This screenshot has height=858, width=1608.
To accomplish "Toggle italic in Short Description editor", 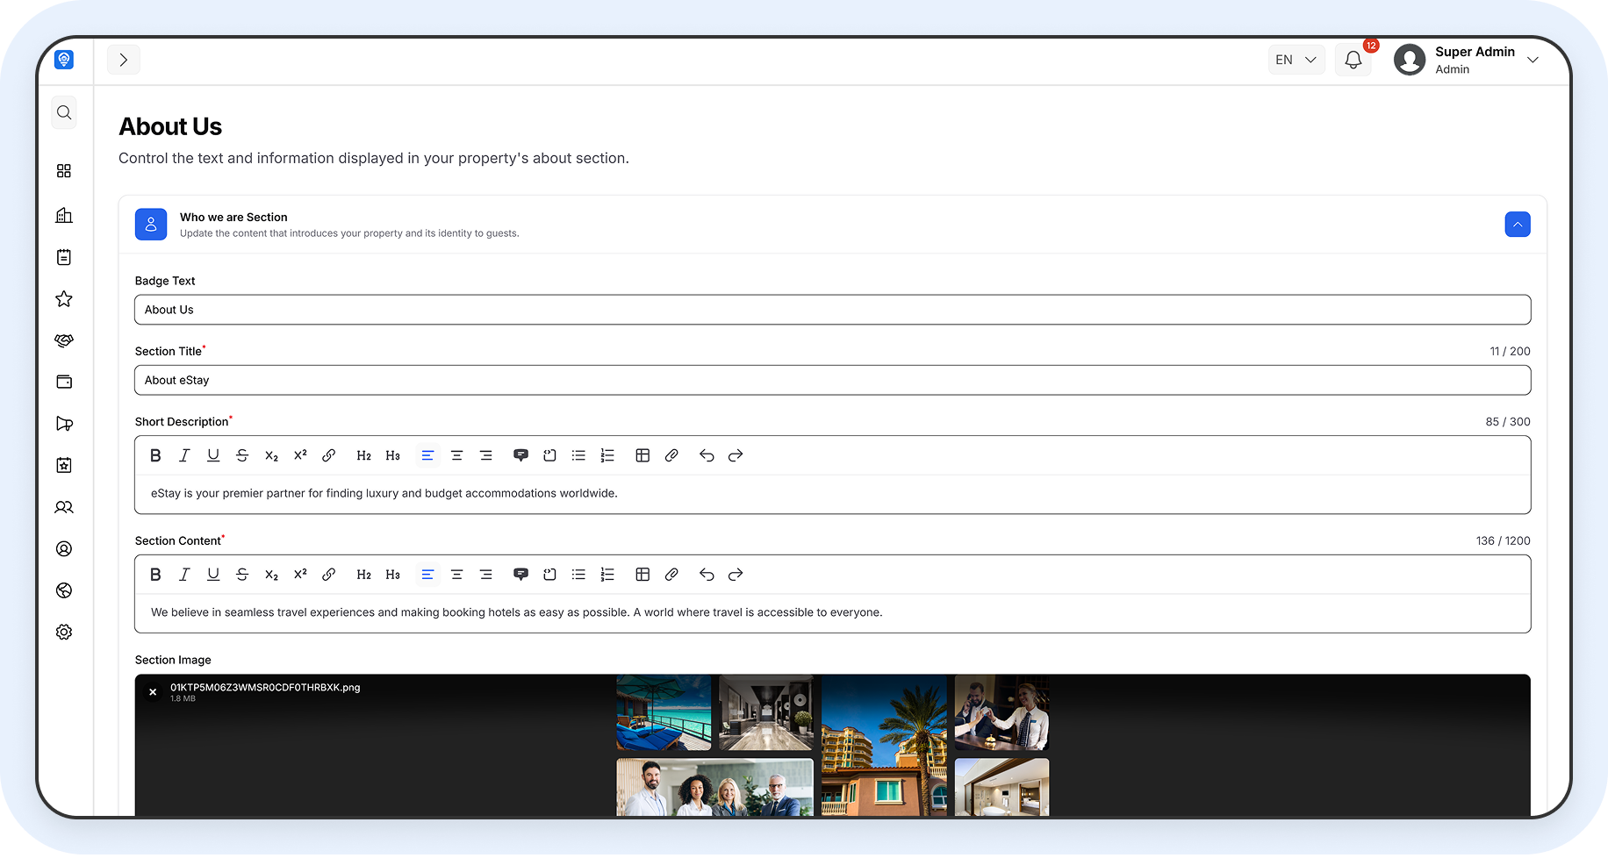I will tap(184, 455).
